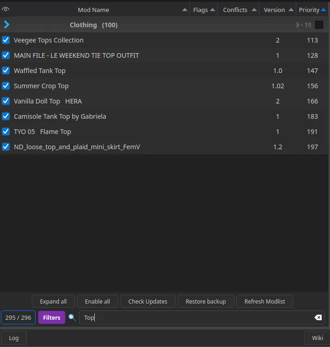The width and height of the screenshot is (330, 347).
Task: Open the purple Filters button
Action: click(x=52, y=317)
